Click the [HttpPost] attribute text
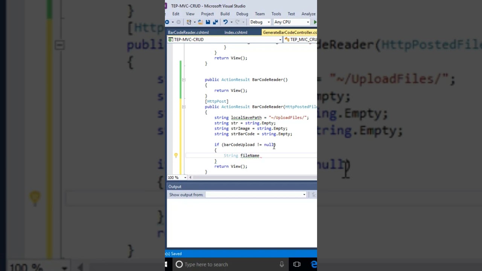This screenshot has width=482, height=271. 217,102
